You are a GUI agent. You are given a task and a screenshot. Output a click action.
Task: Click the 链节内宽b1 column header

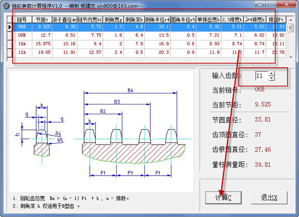pyautogui.click(x=90, y=19)
